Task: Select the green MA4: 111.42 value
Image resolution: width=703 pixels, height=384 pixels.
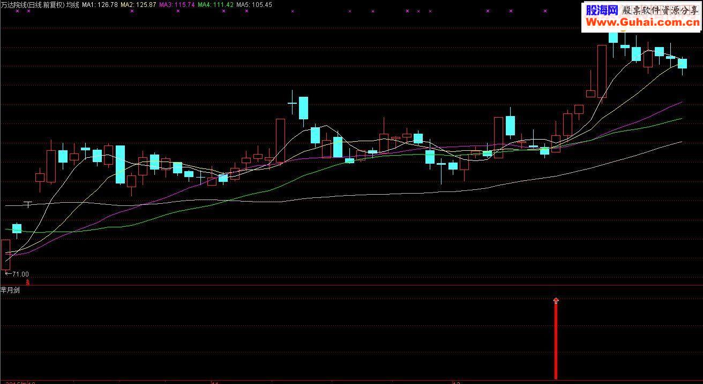Action: click(215, 5)
